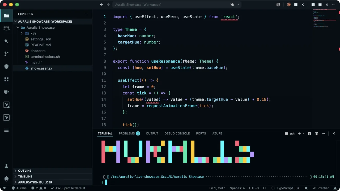Click Ln 1, Col 1 cursor position

[x=218, y=188]
